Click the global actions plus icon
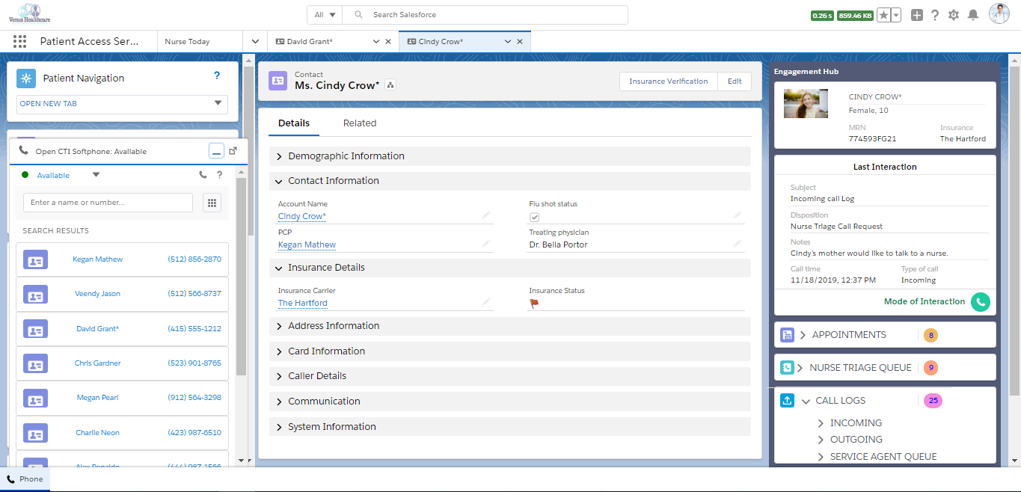Image resolution: width=1021 pixels, height=492 pixels. 917,15
